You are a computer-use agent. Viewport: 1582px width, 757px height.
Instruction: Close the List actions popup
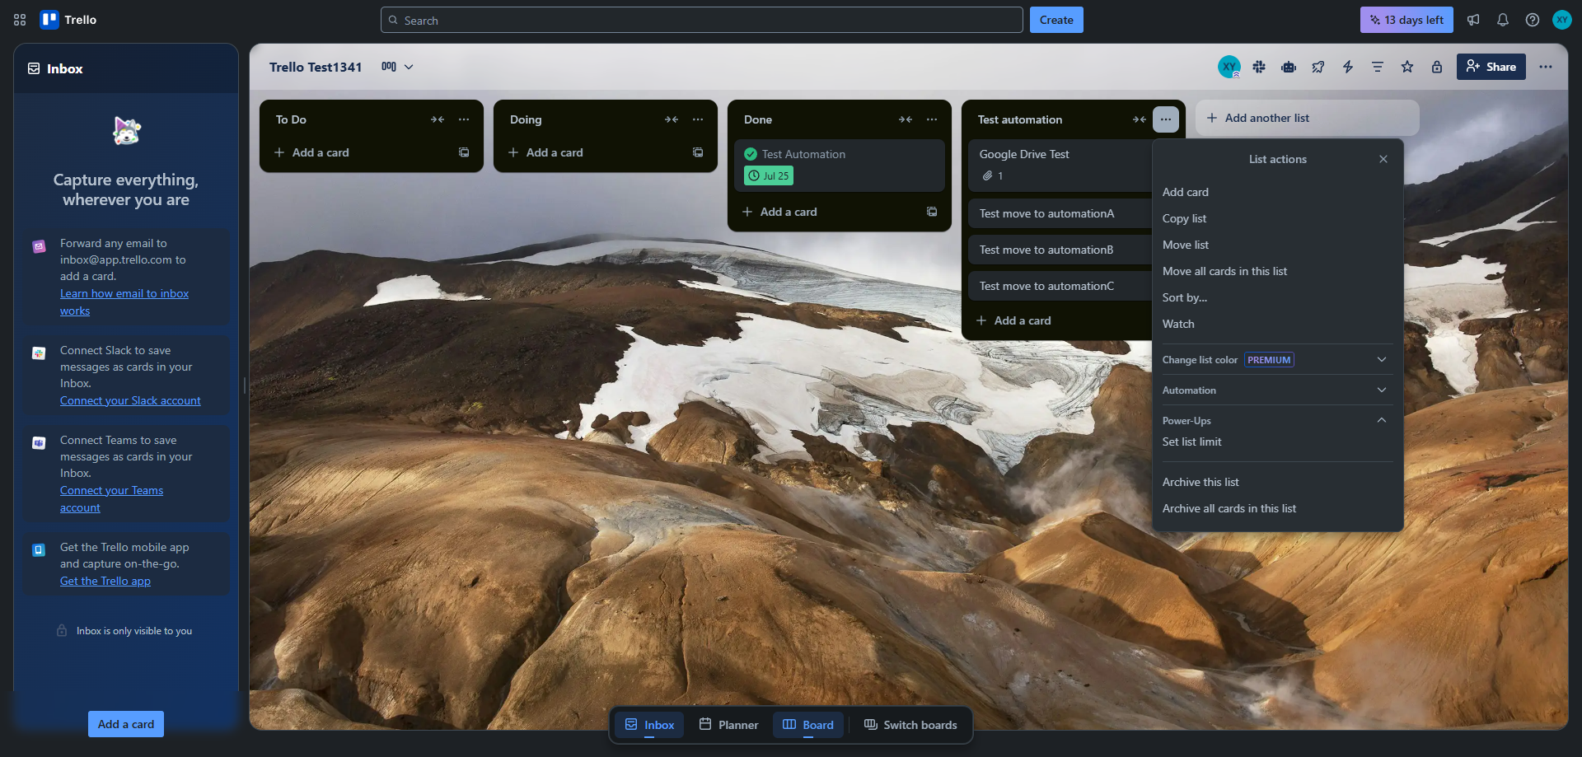pyautogui.click(x=1383, y=159)
